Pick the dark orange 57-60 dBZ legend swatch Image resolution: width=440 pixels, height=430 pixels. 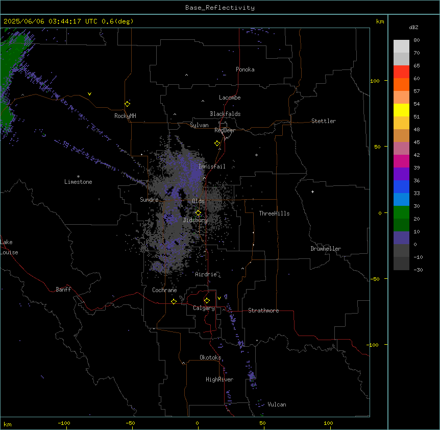click(401, 84)
